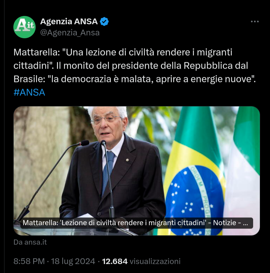Click the 18 lug 2024 date

(73, 261)
